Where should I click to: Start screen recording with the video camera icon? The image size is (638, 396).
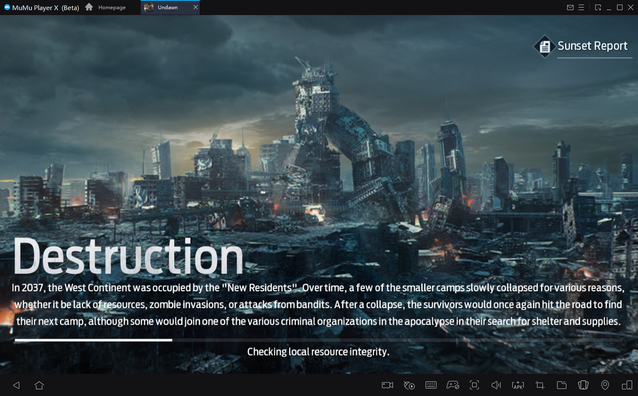point(387,385)
